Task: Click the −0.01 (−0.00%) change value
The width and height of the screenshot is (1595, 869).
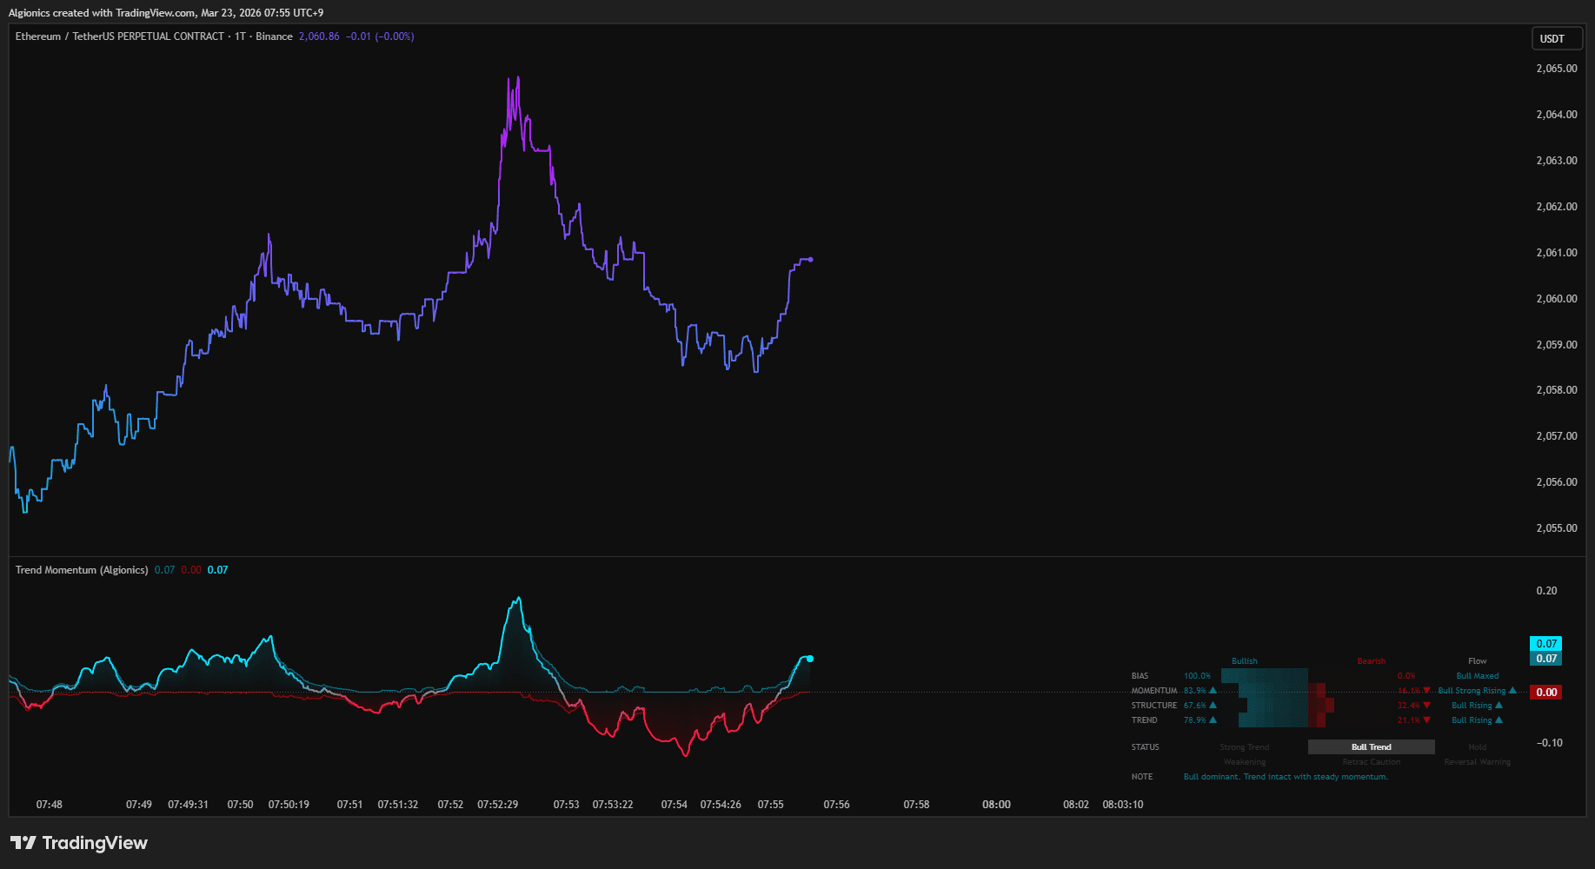Action: [x=380, y=36]
